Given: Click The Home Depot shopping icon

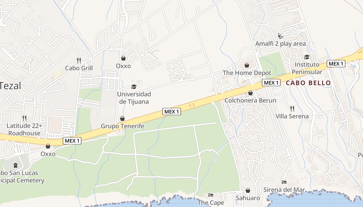Looking at the screenshot, I should pos(247,65).
